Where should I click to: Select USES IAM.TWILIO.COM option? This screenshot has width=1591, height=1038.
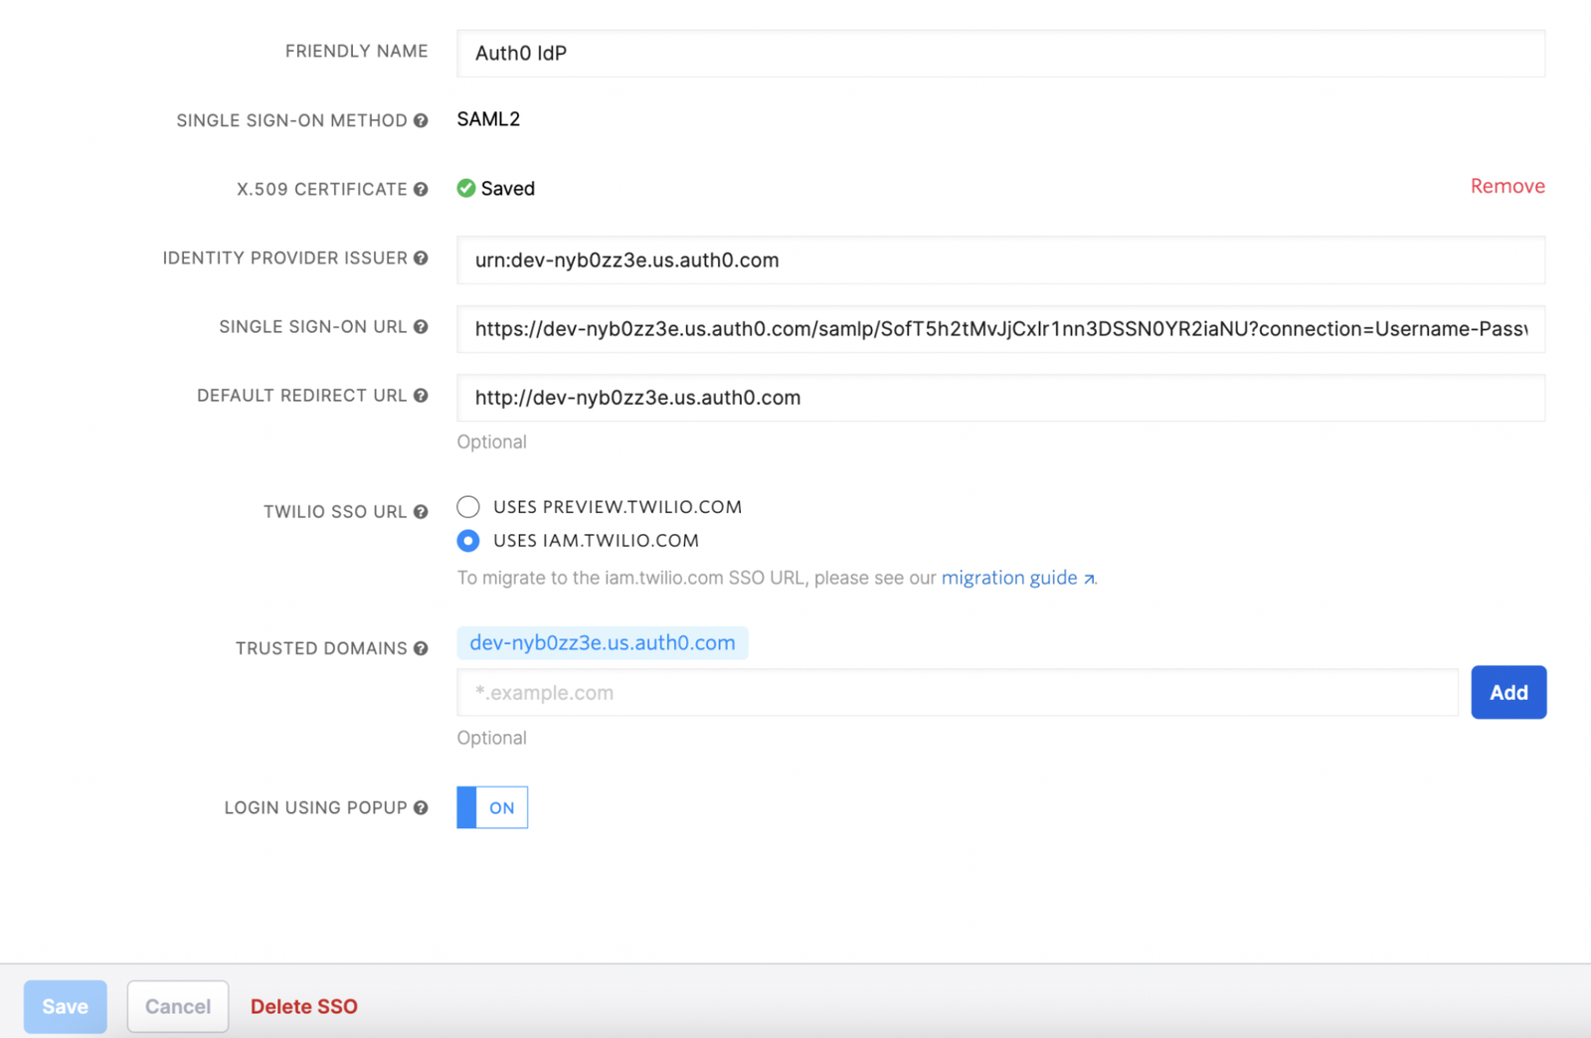tap(467, 540)
